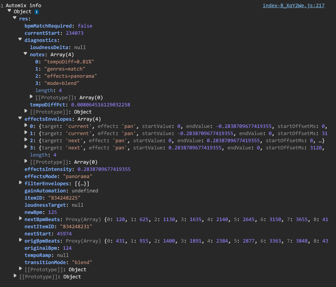Expand effectsEnvelopes item 2
This screenshot has width=336, height=287.
coord(26,140)
